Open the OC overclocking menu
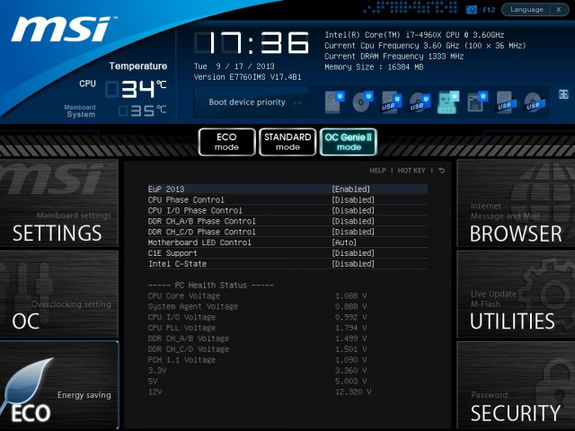The image size is (575, 431). pyautogui.click(x=59, y=294)
